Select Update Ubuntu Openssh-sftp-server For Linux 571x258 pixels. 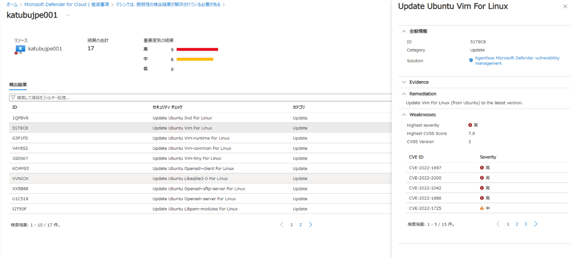pyautogui.click(x=200, y=189)
